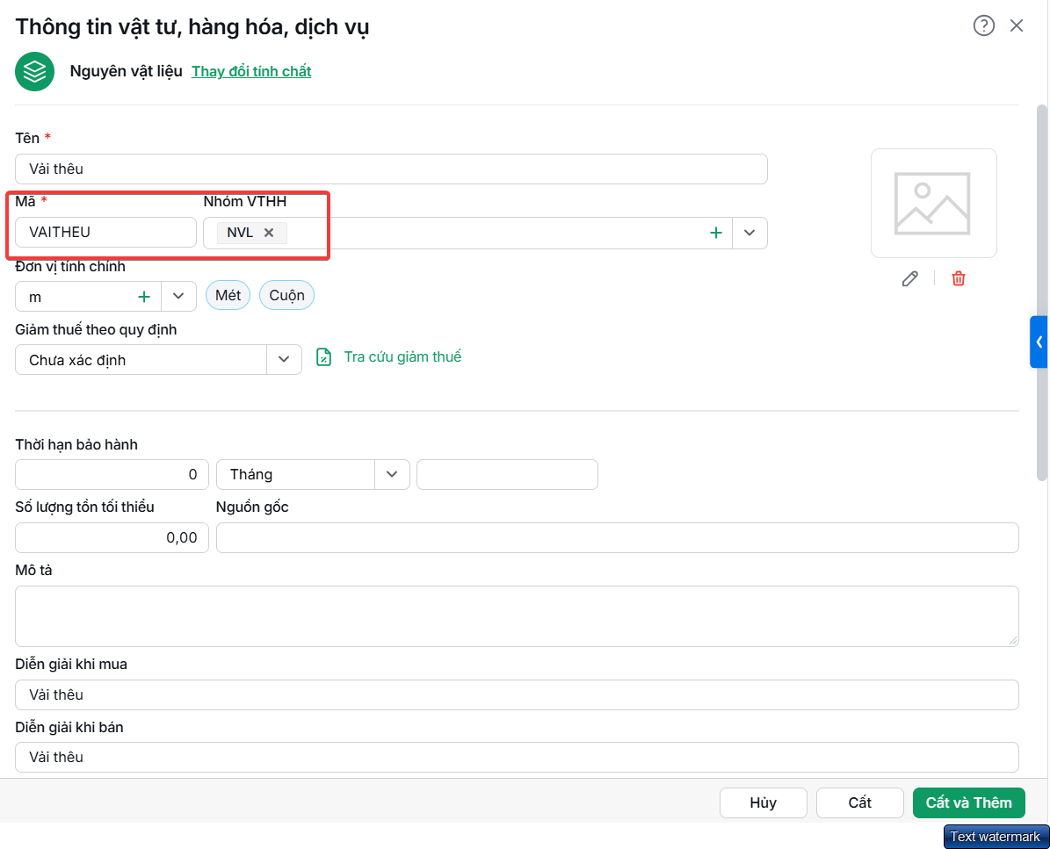Expand the Tháng warranty unit dropdown
This screenshot has width=1050, height=849.
tap(392, 474)
